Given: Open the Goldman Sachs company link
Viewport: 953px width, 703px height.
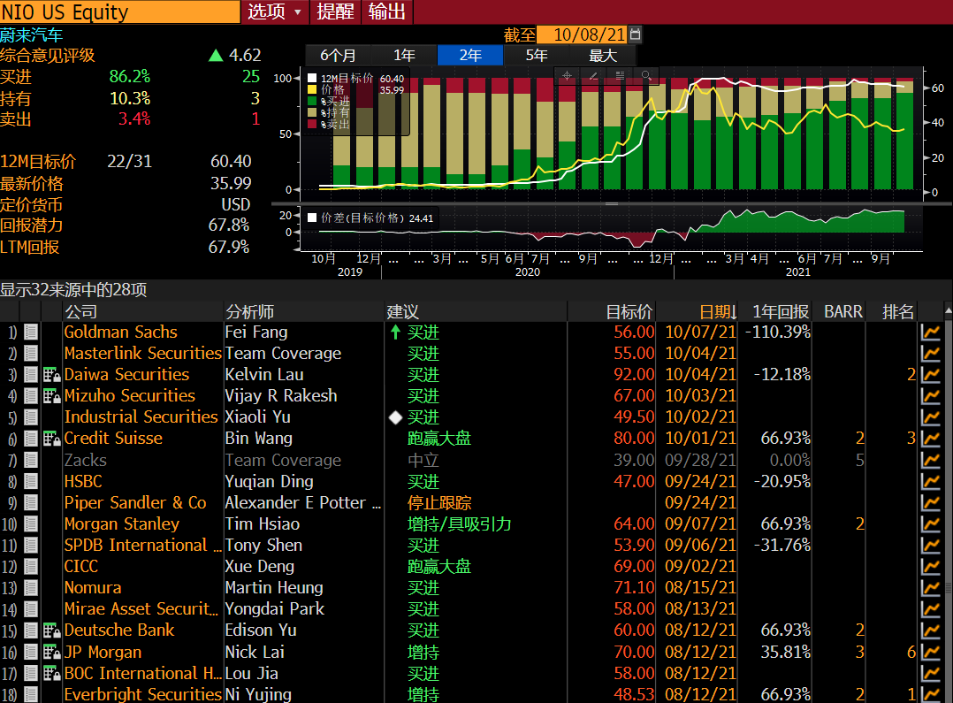Looking at the screenshot, I should coord(121,332).
